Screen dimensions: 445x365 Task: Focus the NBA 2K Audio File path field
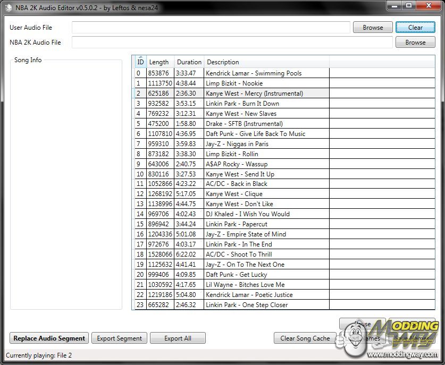click(x=232, y=43)
